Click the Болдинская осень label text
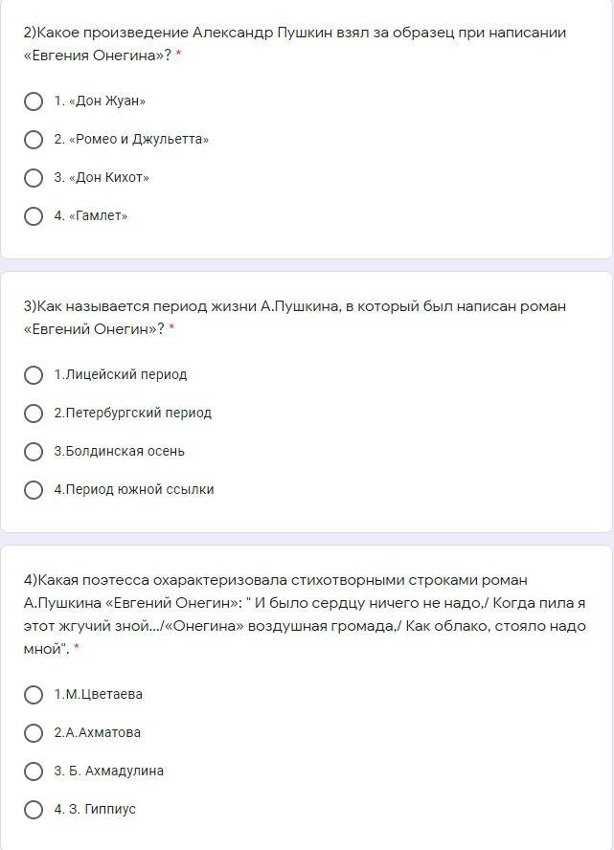 point(119,452)
